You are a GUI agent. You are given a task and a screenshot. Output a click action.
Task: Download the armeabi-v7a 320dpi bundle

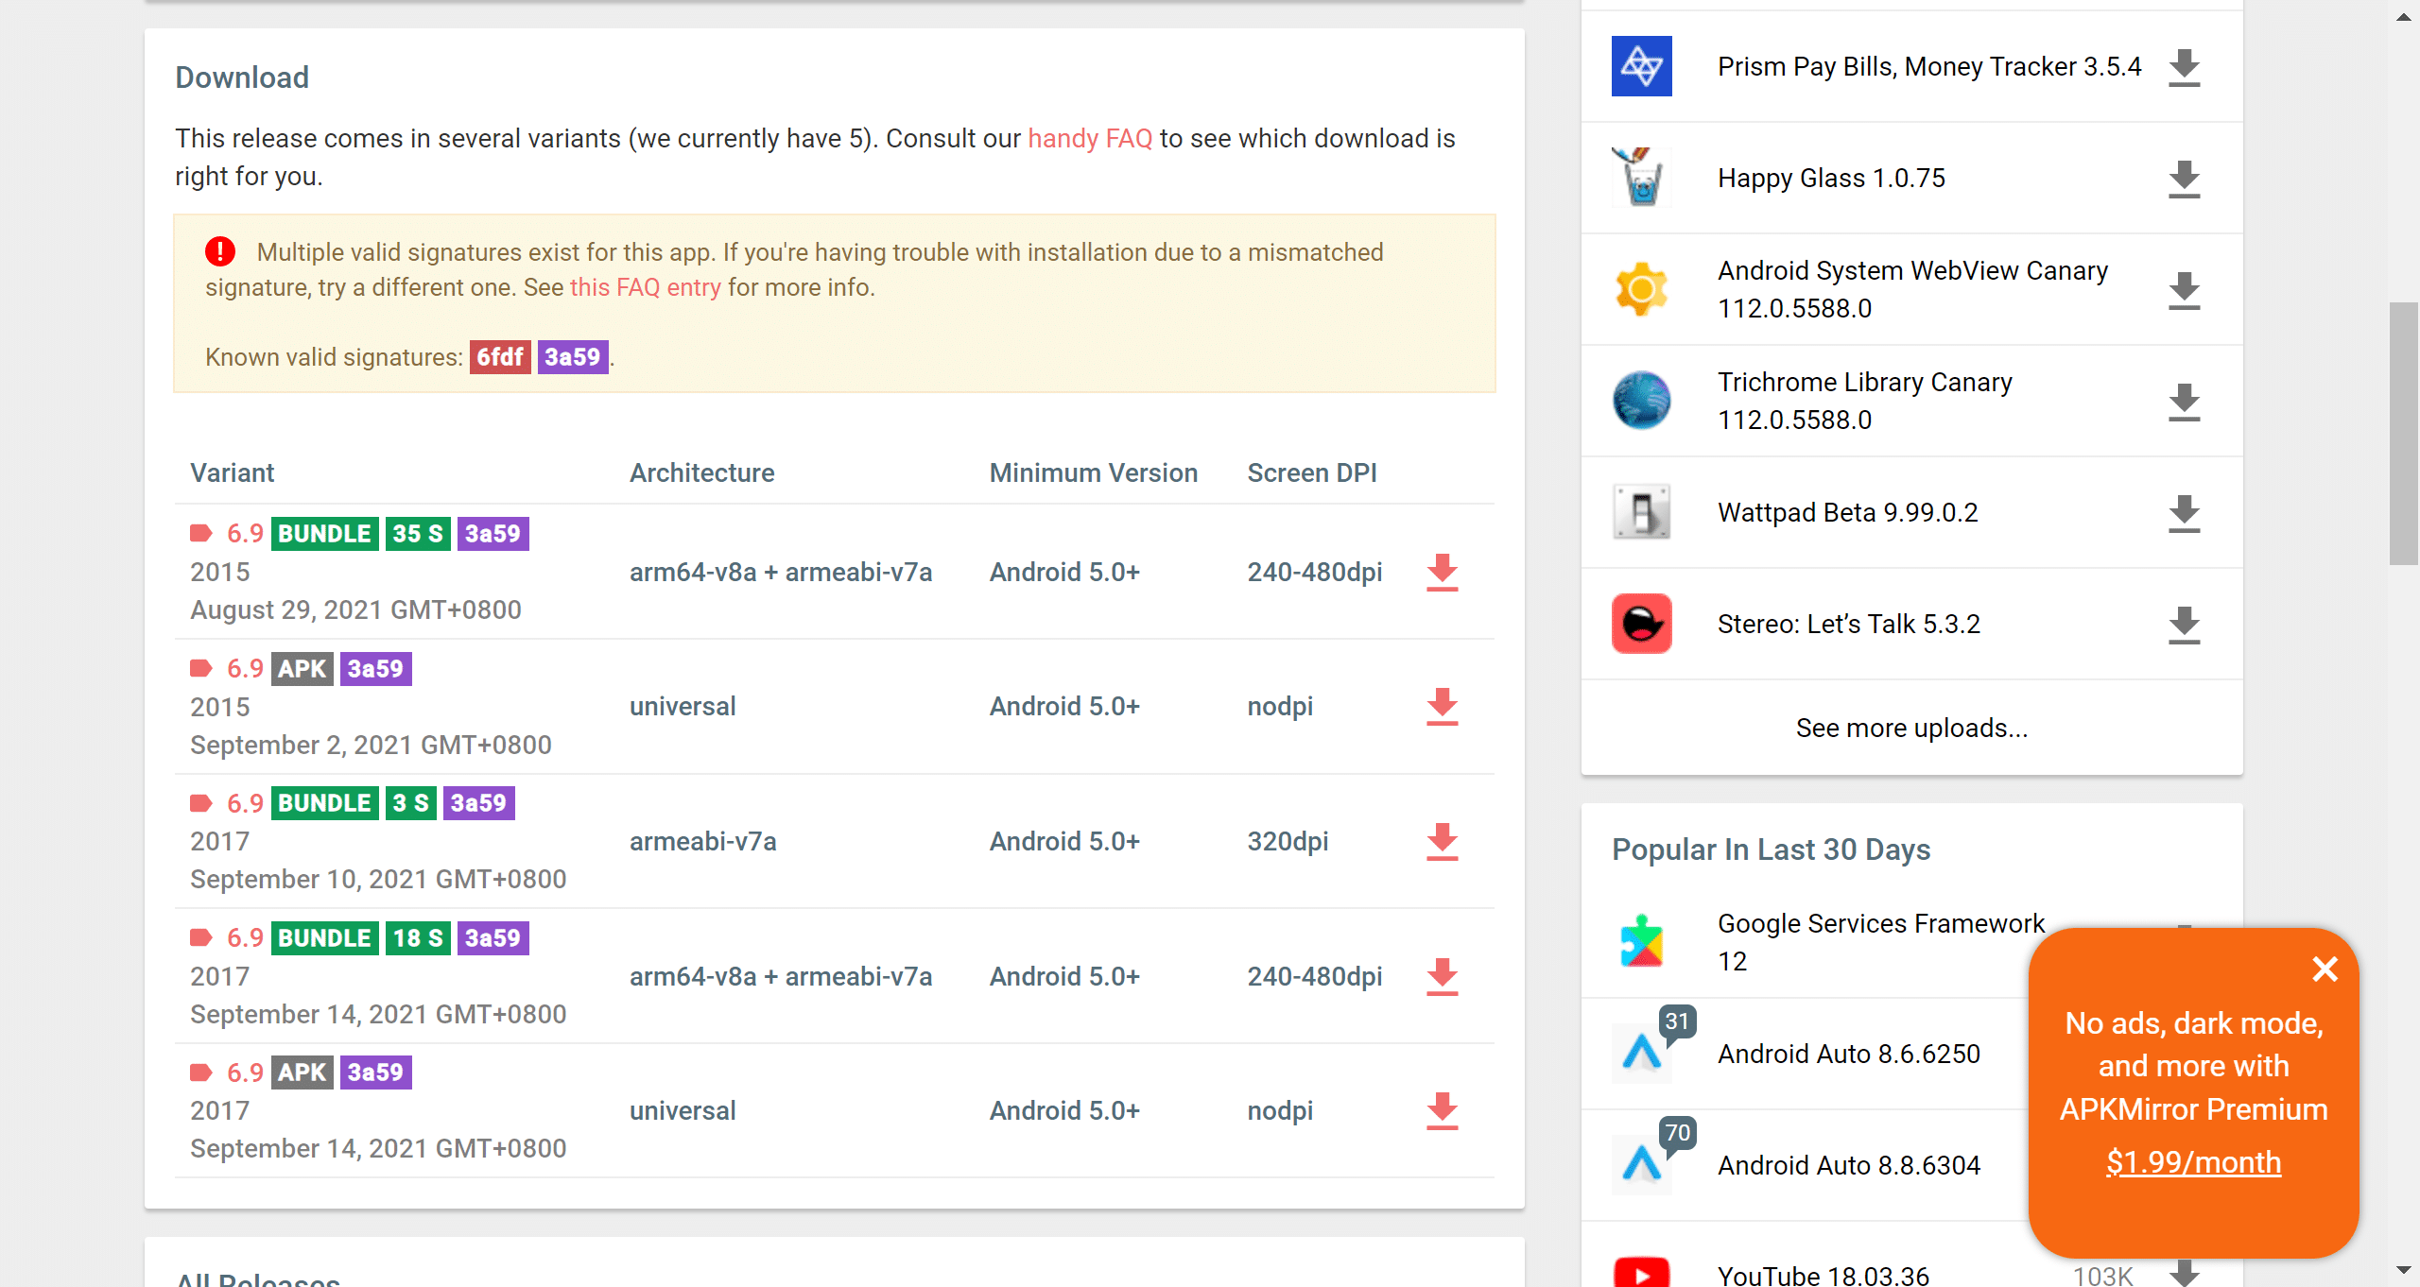tap(1442, 842)
